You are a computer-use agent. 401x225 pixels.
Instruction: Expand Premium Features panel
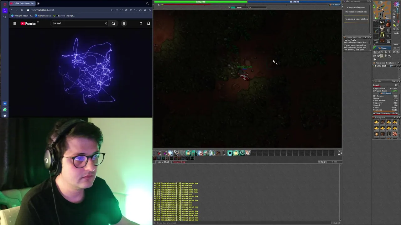pyautogui.click(x=398, y=63)
